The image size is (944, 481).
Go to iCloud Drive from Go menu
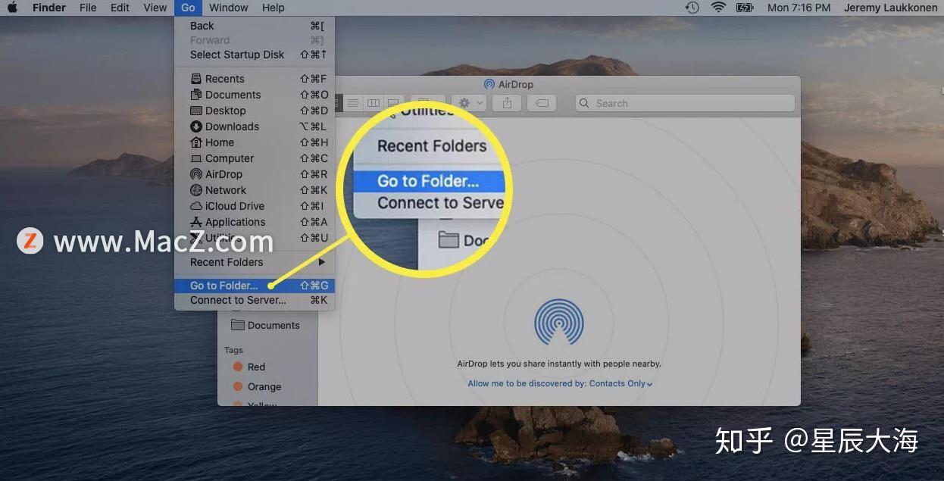click(x=255, y=206)
